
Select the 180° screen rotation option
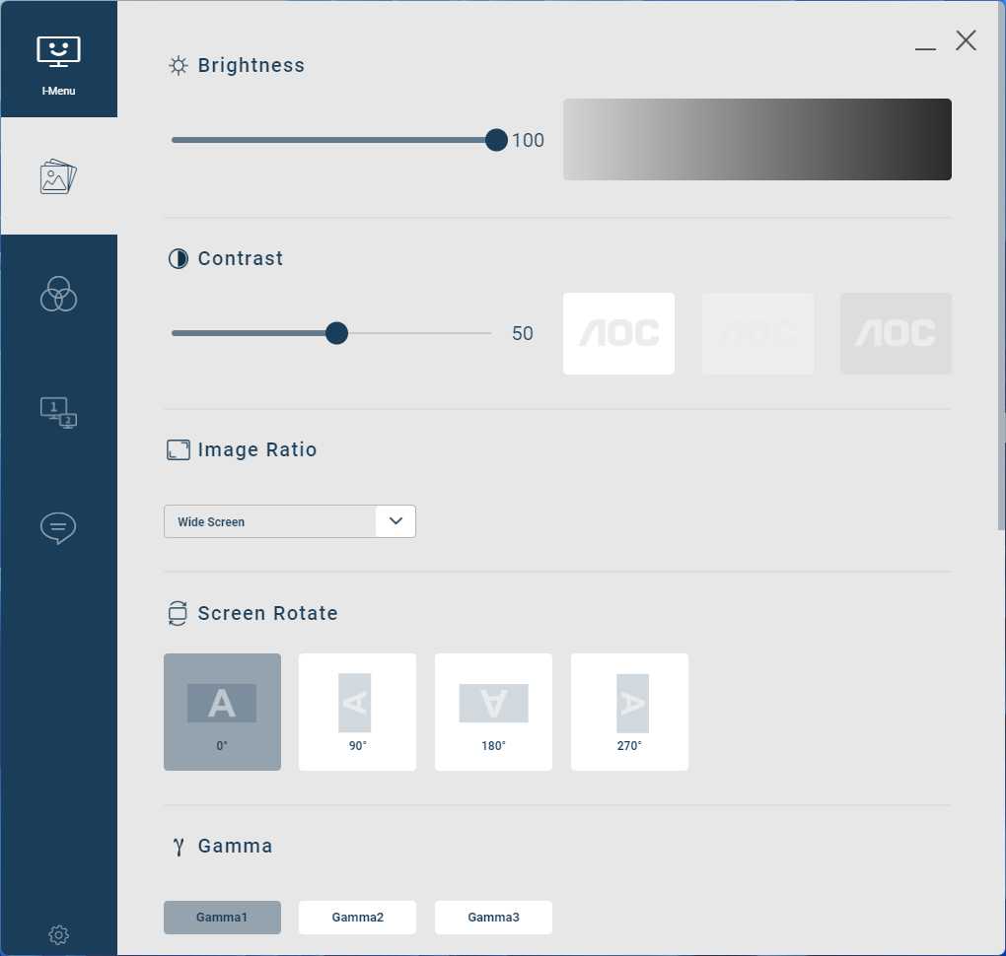pyautogui.click(x=493, y=712)
